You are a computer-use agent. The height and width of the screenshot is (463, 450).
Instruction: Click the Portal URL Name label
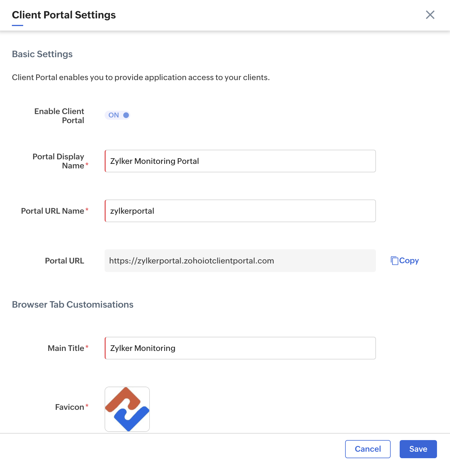click(x=53, y=211)
